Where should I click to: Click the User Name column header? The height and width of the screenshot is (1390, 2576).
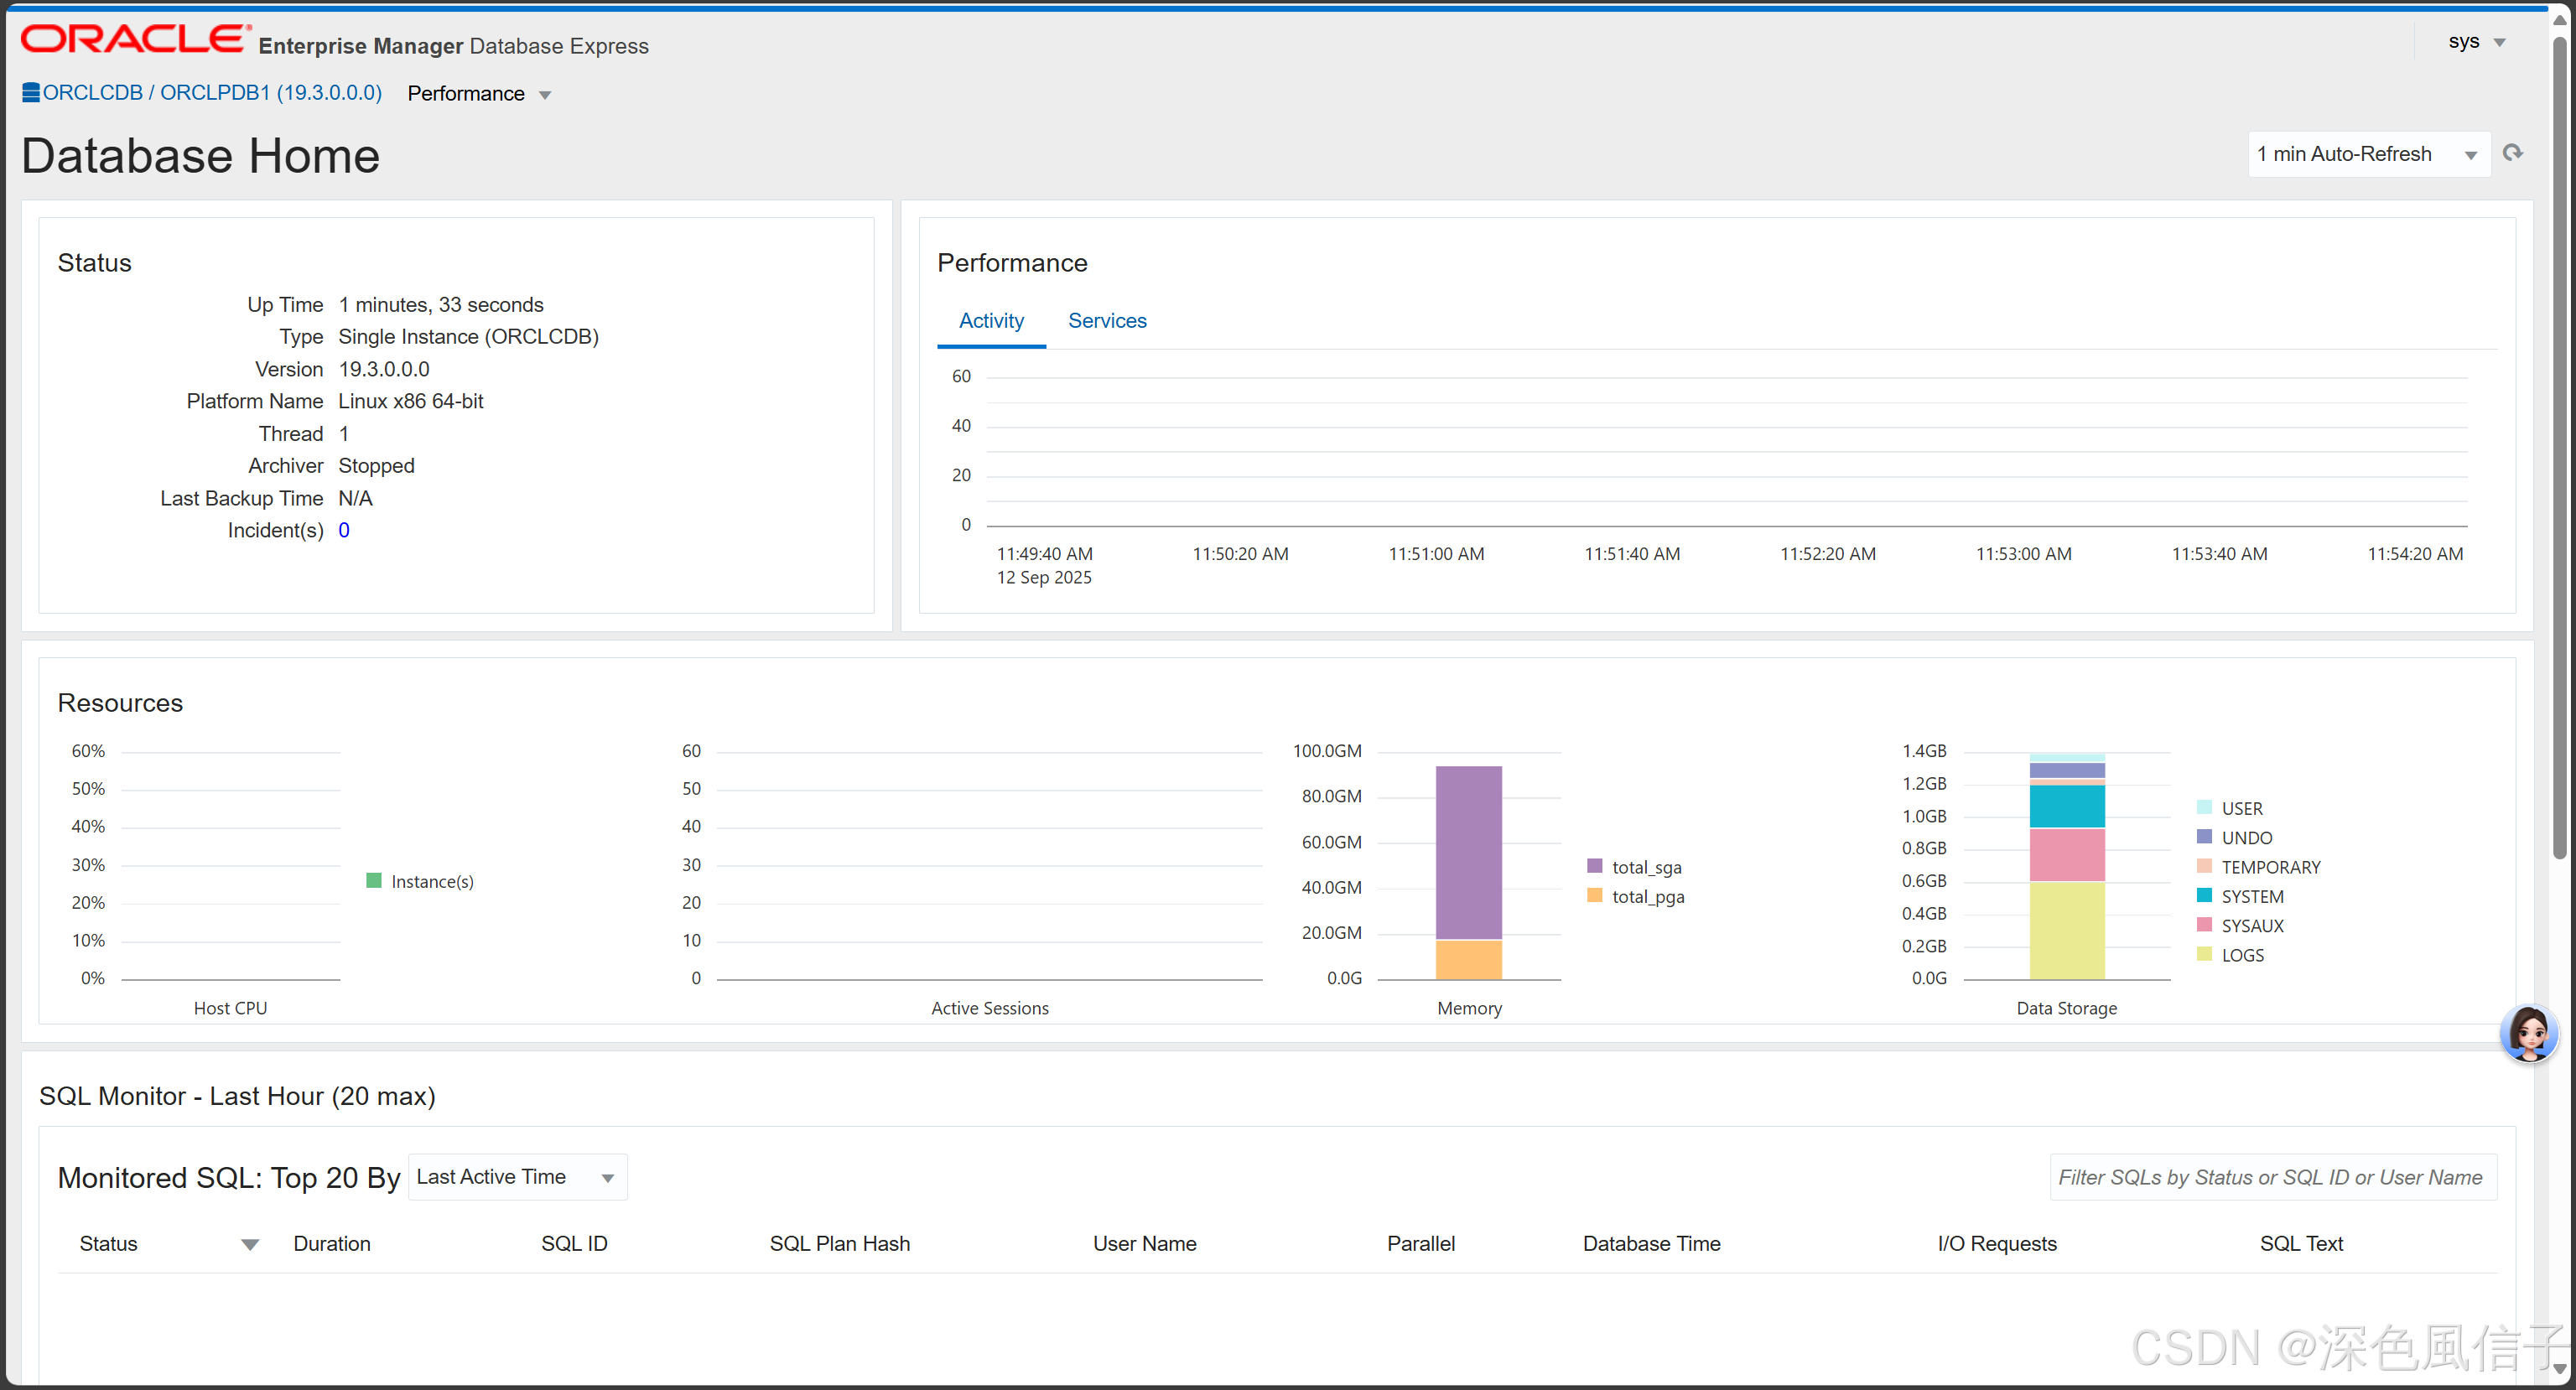tap(1144, 1244)
